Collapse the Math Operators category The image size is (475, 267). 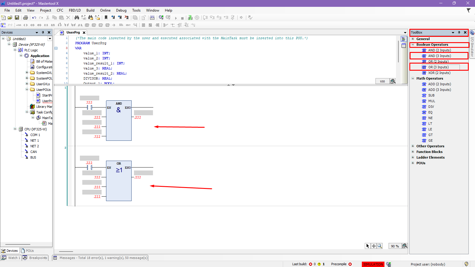413,78
